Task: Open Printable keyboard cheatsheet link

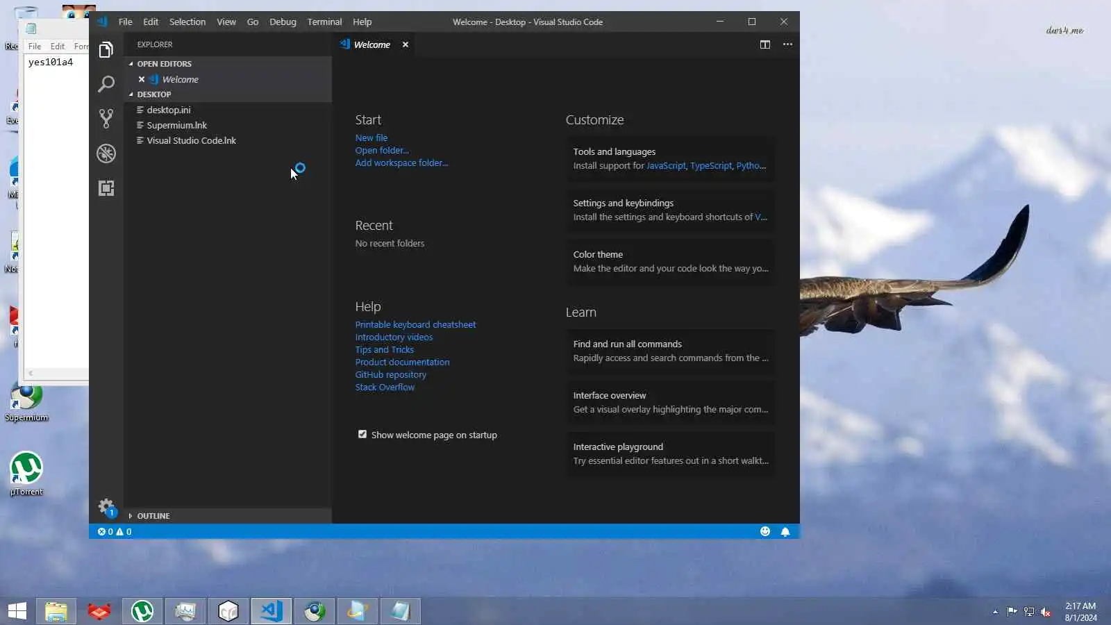Action: [x=415, y=325]
